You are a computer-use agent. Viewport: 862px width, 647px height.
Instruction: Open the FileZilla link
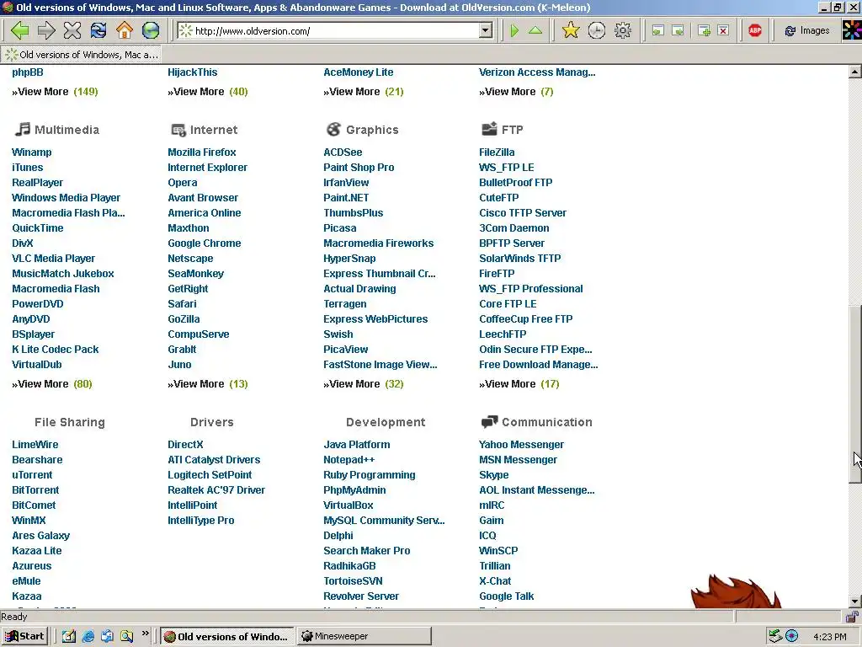click(x=497, y=152)
